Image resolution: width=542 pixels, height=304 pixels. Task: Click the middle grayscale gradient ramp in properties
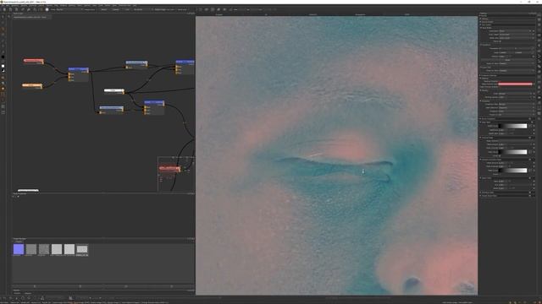[513, 152]
